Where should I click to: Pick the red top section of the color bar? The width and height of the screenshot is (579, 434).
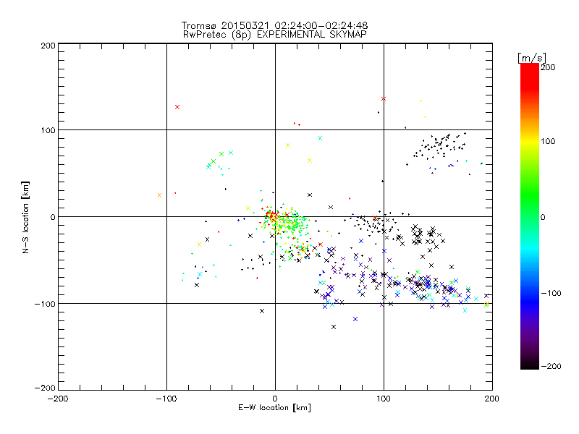point(530,76)
